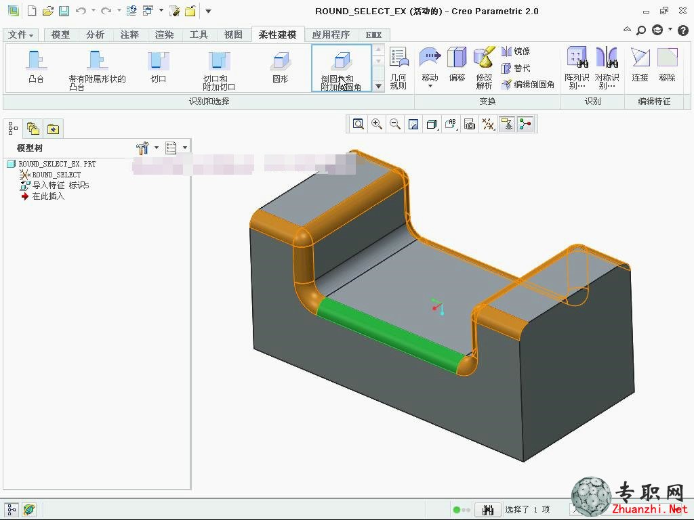
Task: Launch 对称识别 symmetry recognition
Action: 607,68
